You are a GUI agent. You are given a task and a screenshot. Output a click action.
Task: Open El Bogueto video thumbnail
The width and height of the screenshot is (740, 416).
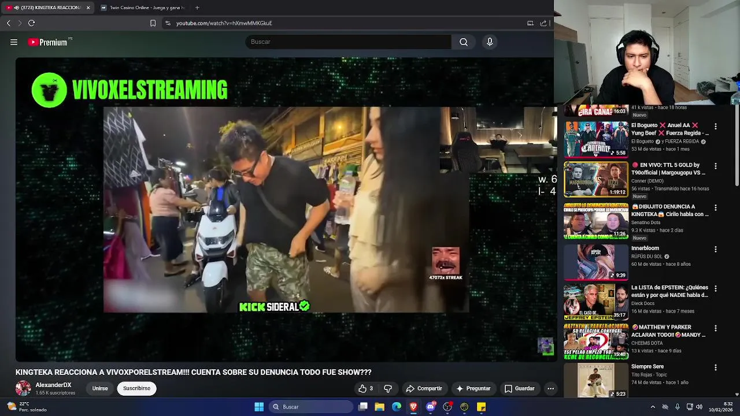click(596, 139)
